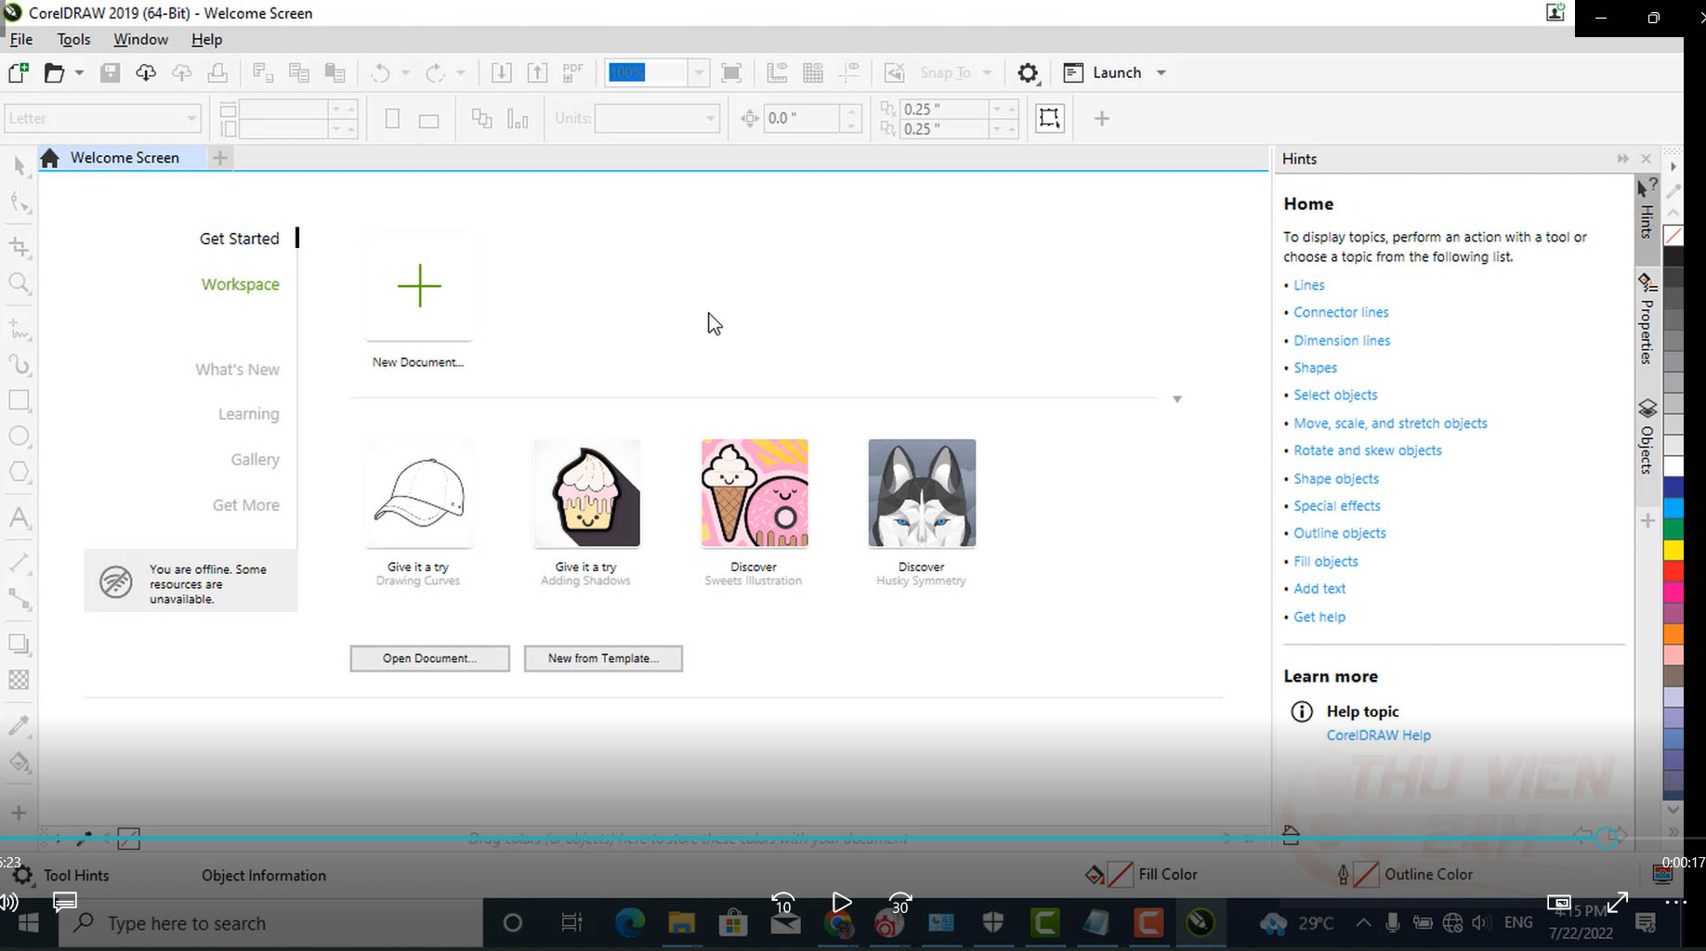Open the CorelDRAW Help link

click(x=1378, y=735)
